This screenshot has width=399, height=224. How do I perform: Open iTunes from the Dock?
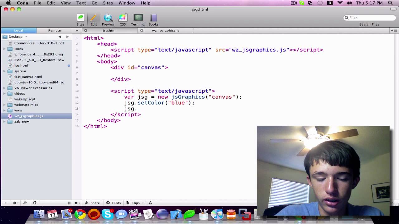point(217,214)
